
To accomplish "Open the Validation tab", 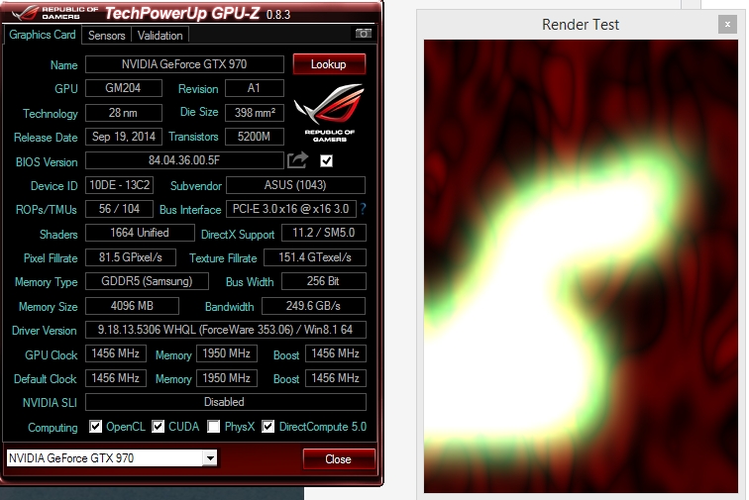I will (160, 35).
